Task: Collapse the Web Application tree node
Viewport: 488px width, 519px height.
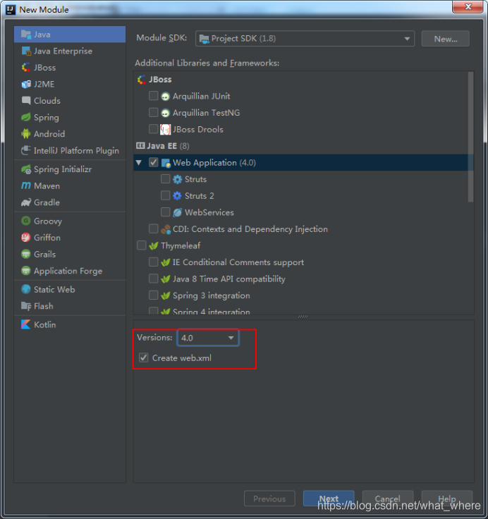Action: tap(139, 162)
